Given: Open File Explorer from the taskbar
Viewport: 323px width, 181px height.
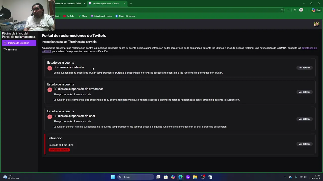Looking at the screenshot, I should click(x=195, y=177).
